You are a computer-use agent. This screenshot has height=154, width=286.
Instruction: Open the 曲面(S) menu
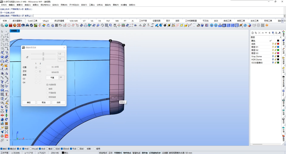tap(35, 5)
